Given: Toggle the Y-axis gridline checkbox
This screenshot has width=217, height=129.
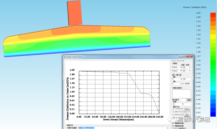Looking at the screenshot, I should (184, 71).
